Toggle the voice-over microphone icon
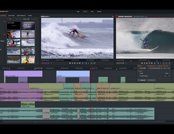This screenshot has height=134, width=174. (x=169, y=63)
